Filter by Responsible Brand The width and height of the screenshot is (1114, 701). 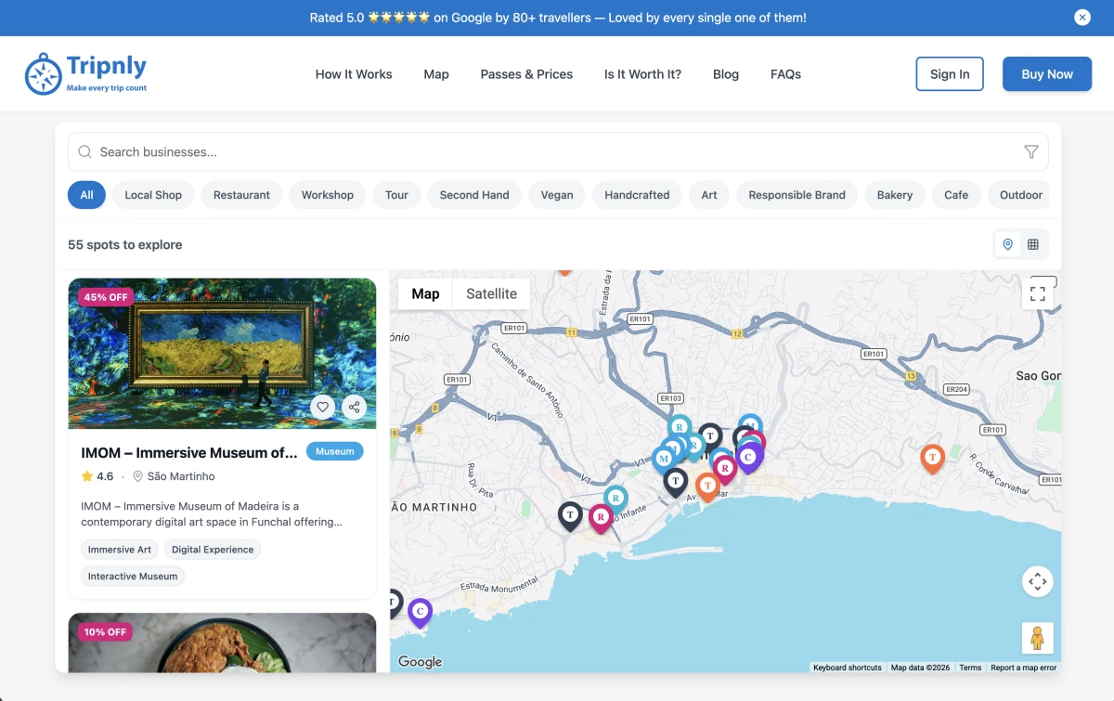pos(797,195)
